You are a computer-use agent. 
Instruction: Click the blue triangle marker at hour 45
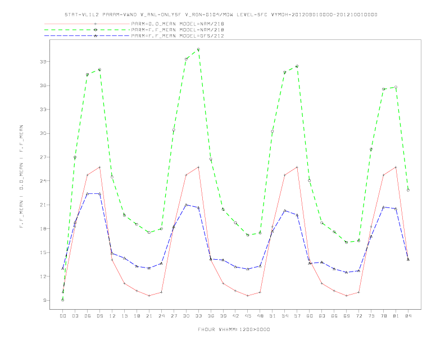coord(248,269)
